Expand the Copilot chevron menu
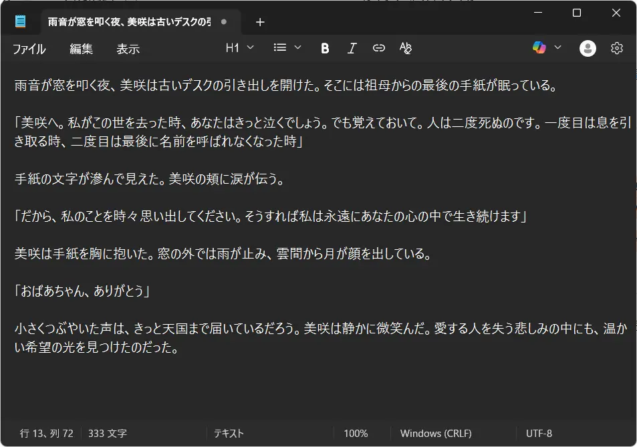The image size is (637, 447). [x=557, y=47]
